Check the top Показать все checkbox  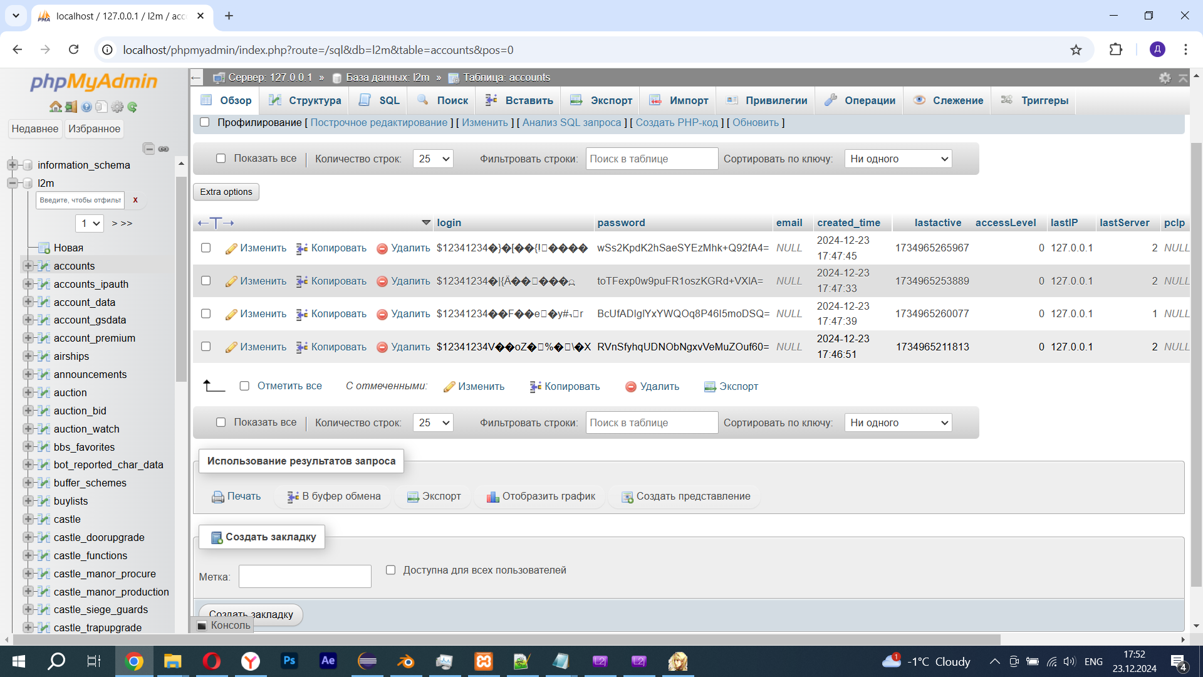pos(221,159)
